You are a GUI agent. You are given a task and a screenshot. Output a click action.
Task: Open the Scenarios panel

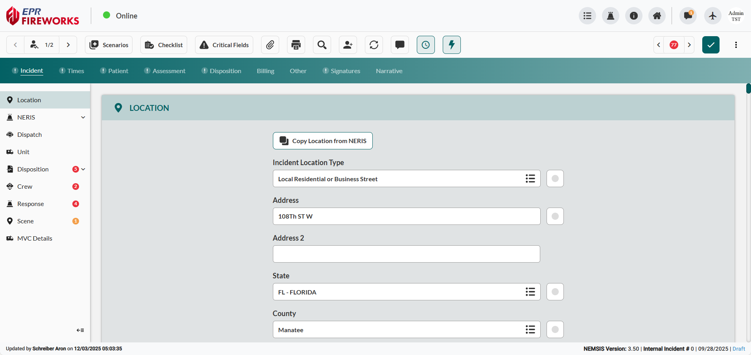tap(109, 45)
